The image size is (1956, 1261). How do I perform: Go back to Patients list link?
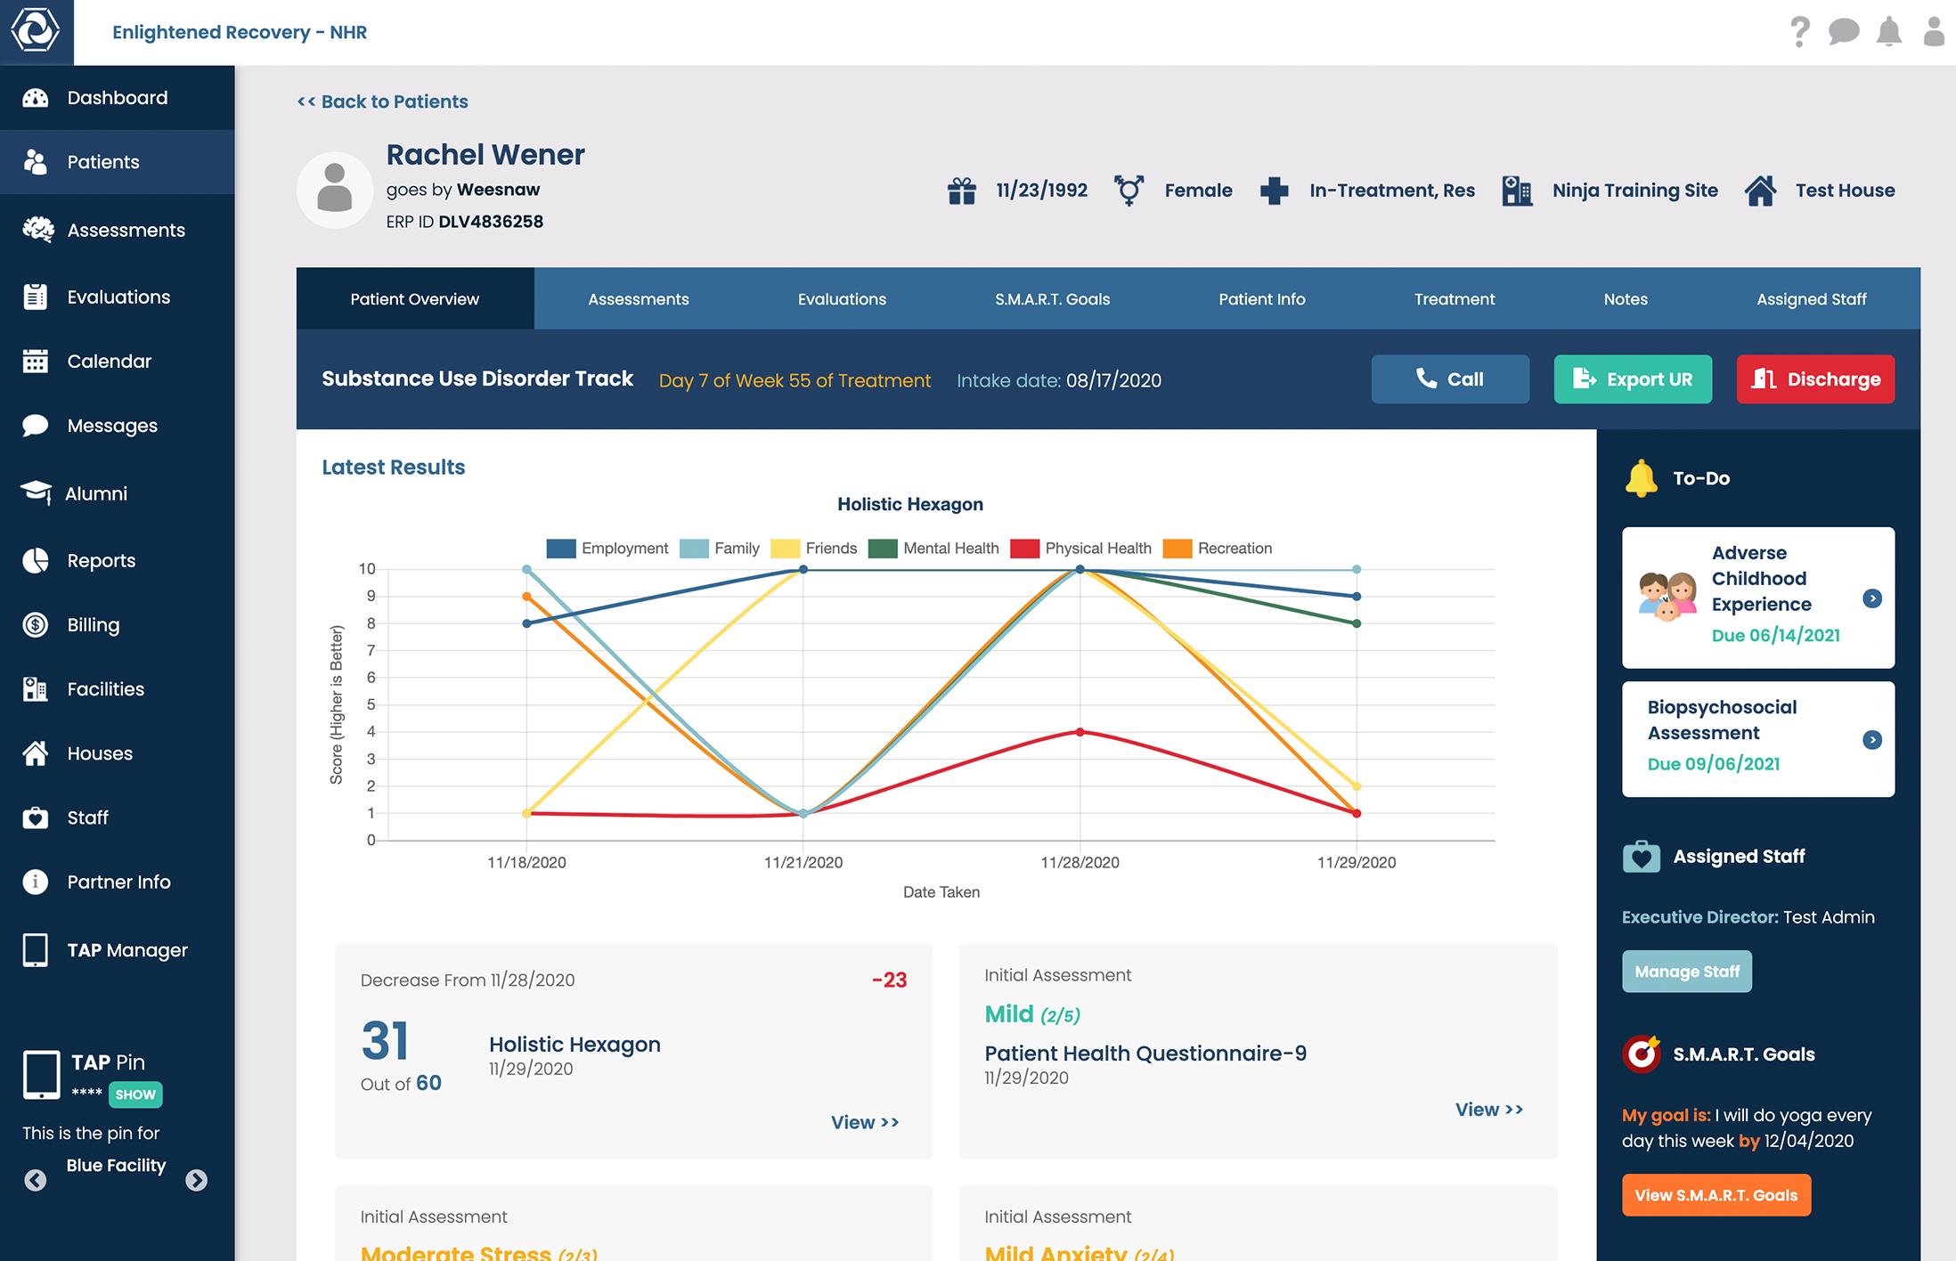382,102
